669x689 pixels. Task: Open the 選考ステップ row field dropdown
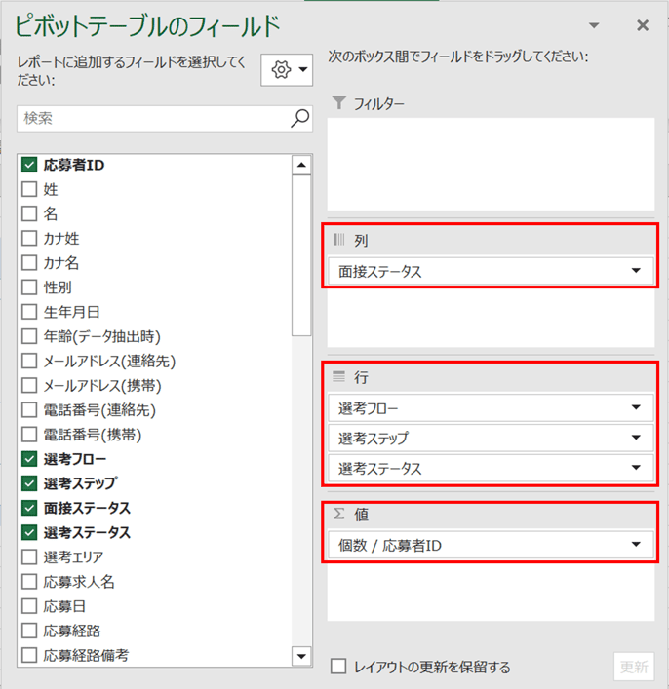(636, 438)
